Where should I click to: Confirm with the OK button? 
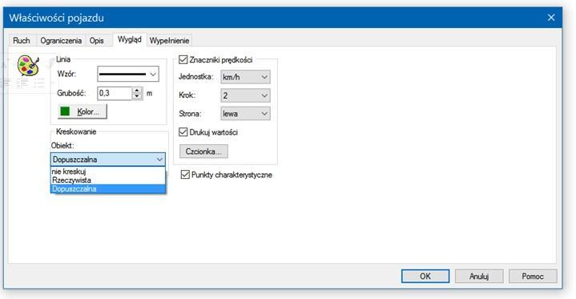pyautogui.click(x=425, y=277)
